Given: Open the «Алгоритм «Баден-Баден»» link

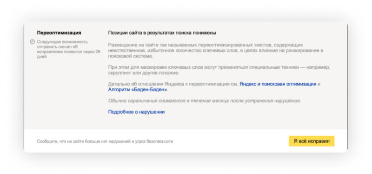Looking at the screenshot, I should click(x=138, y=90).
